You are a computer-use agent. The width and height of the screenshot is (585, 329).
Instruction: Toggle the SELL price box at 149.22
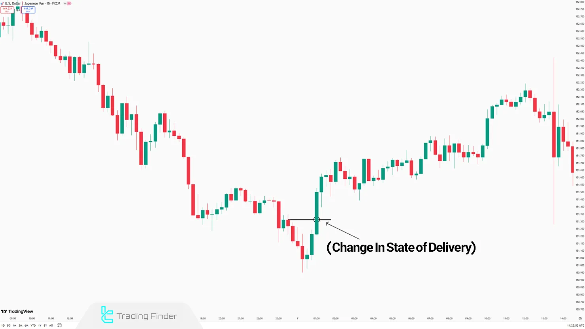click(8, 10)
